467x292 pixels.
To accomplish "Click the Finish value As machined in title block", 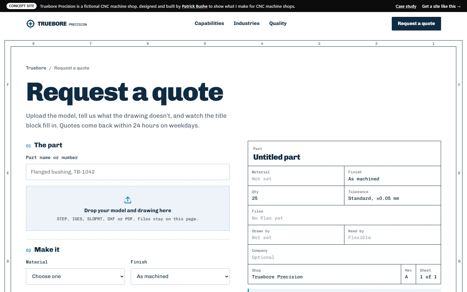I will (364, 179).
